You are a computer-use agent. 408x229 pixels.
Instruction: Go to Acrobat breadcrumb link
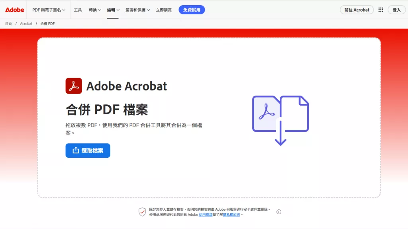coord(26,23)
